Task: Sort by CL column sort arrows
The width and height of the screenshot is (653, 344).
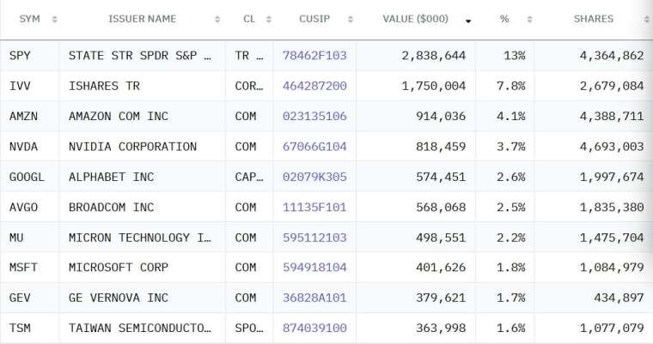Action: tap(269, 19)
